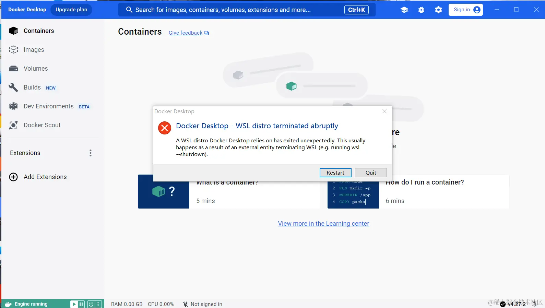
Task: Open Extensions three-dot menu
Action: [x=91, y=153]
